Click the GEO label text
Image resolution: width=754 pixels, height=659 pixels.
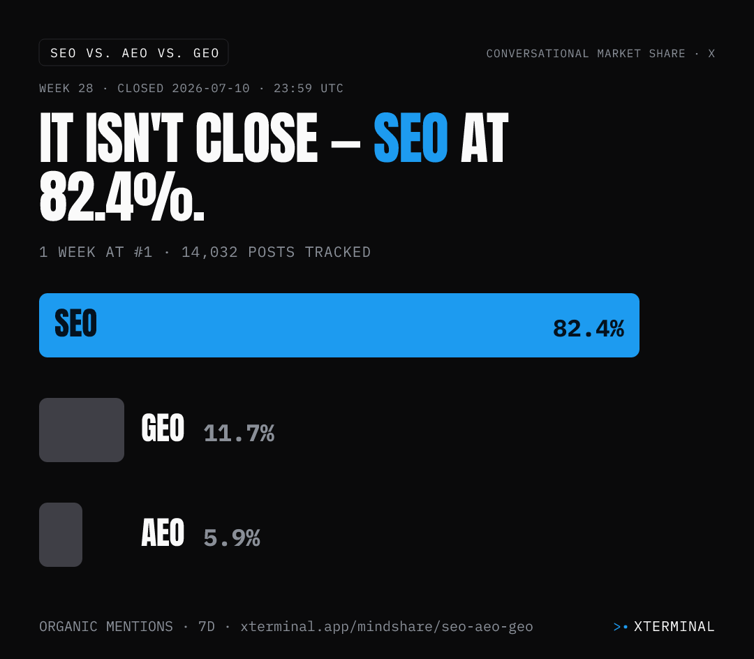pos(163,428)
